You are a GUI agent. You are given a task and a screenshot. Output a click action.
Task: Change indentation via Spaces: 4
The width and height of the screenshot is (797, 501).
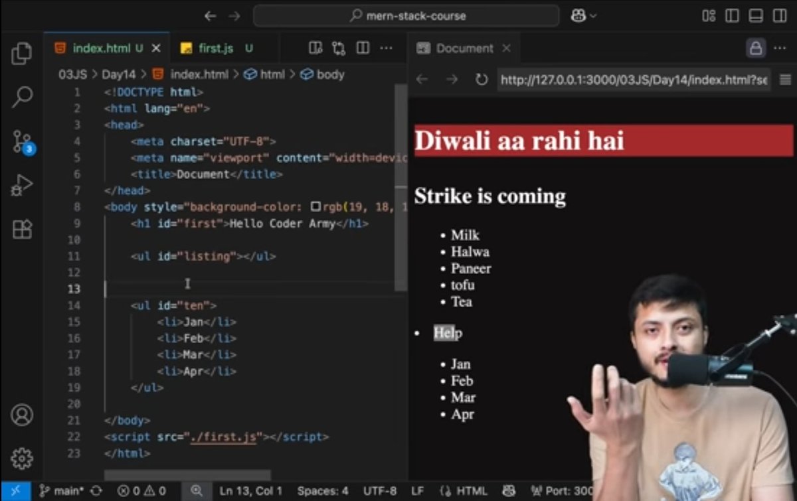(x=323, y=491)
